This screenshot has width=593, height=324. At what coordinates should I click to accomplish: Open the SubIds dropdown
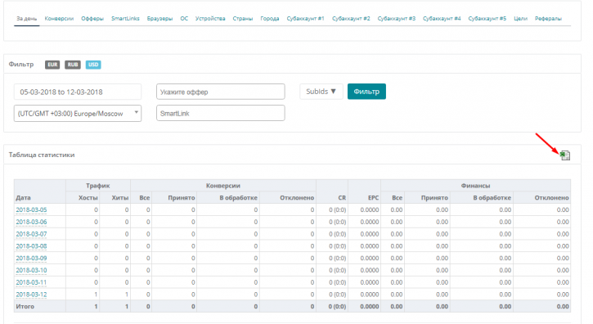[x=321, y=92]
